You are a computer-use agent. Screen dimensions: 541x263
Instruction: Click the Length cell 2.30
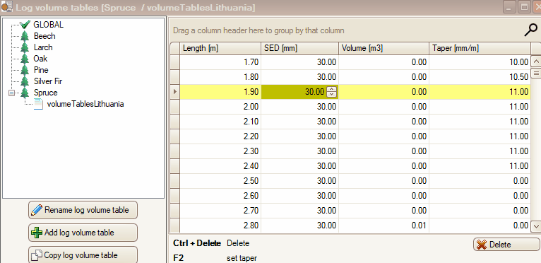click(220, 151)
